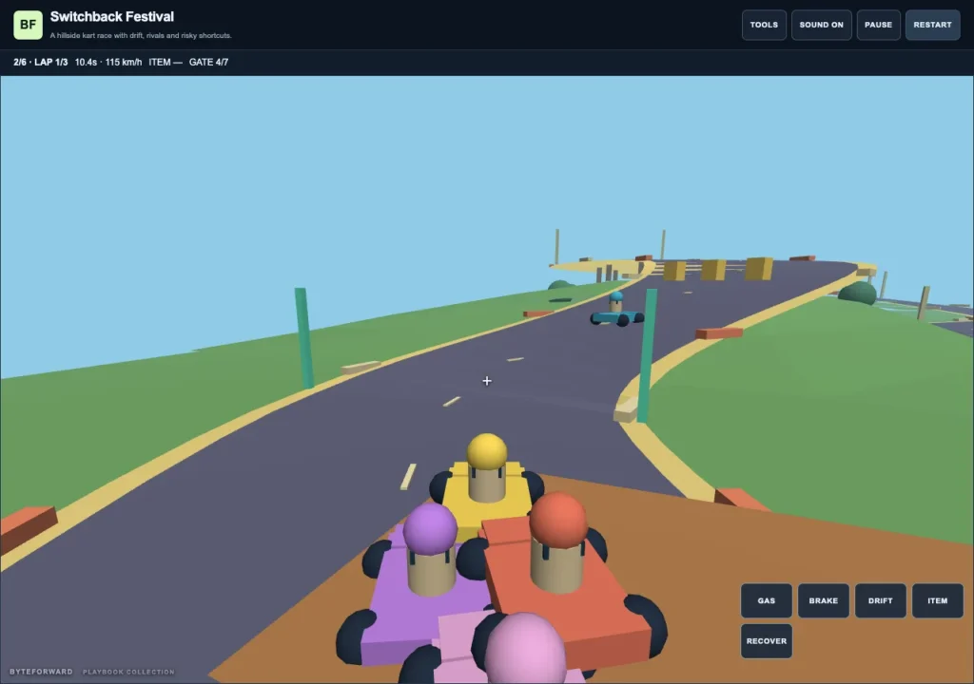
Task: Click the tagline about hillside kart race
Action: (x=141, y=35)
